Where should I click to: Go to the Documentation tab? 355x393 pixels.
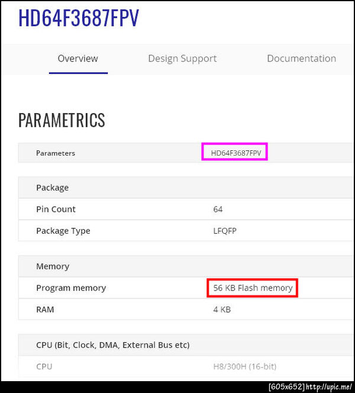(x=301, y=59)
